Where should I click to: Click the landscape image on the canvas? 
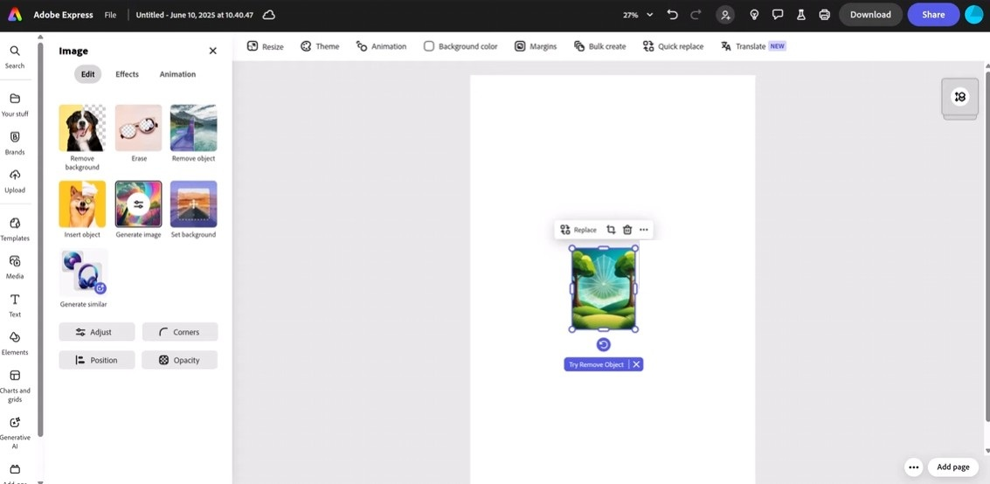tap(603, 288)
